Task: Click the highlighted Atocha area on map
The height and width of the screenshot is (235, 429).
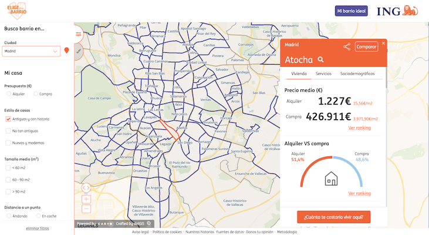Action: [x=170, y=130]
